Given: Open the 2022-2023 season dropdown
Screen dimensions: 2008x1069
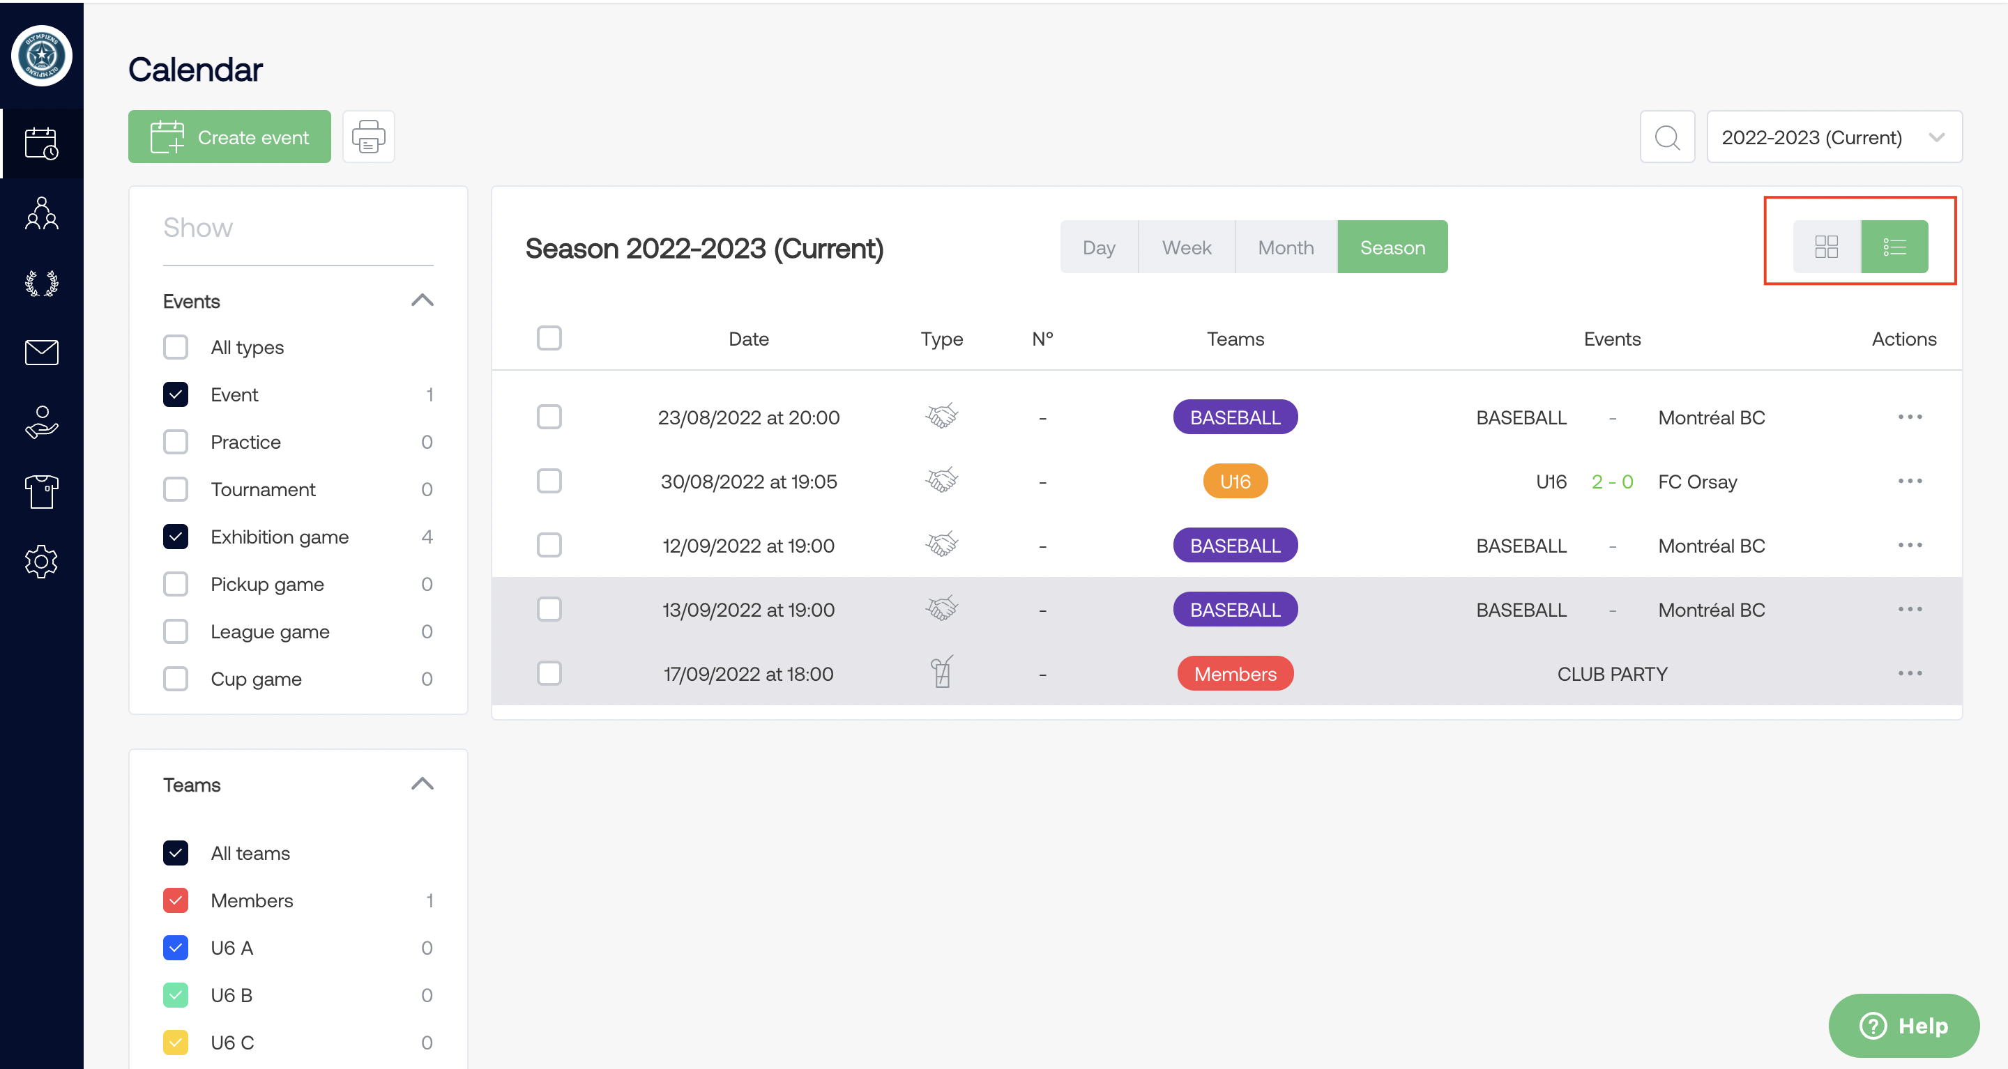Looking at the screenshot, I should tap(1834, 137).
